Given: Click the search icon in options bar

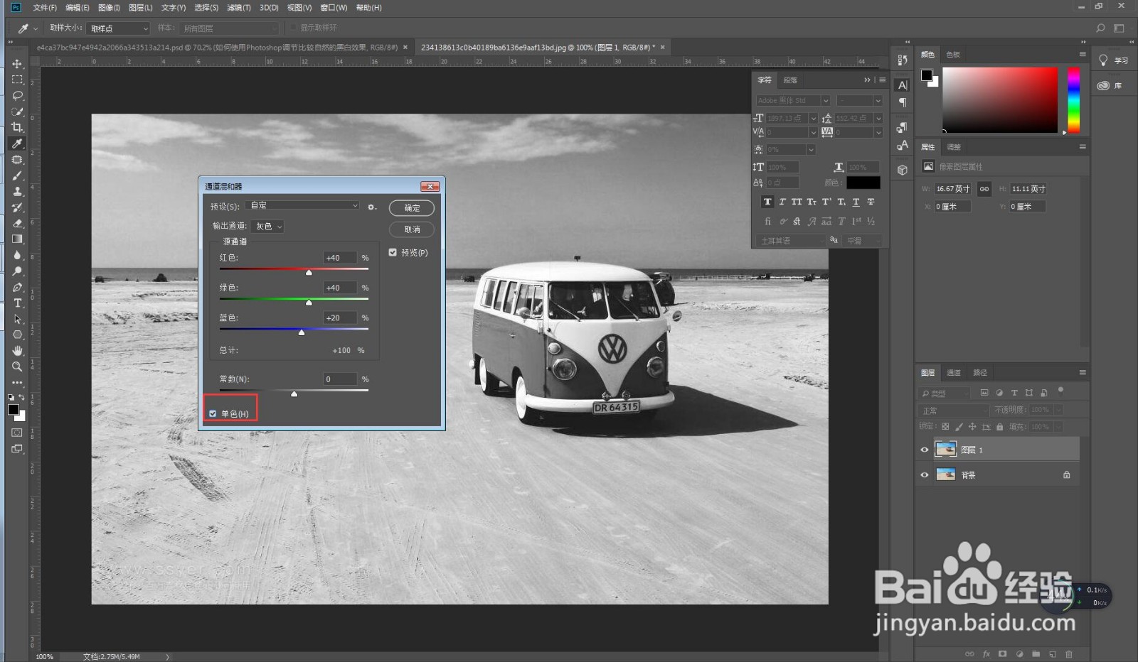Looking at the screenshot, I should point(1100,28).
